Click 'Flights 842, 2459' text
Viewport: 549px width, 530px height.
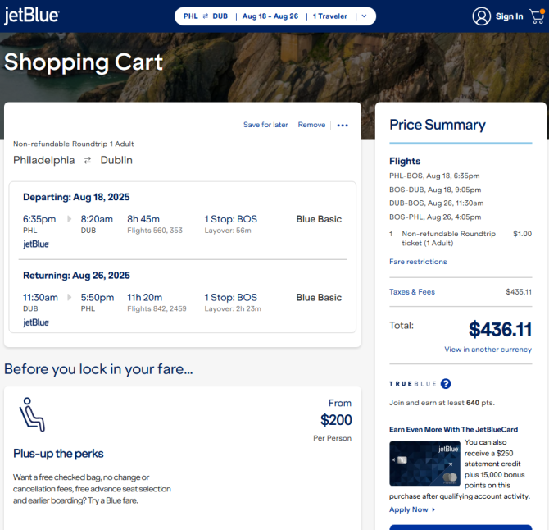click(157, 308)
